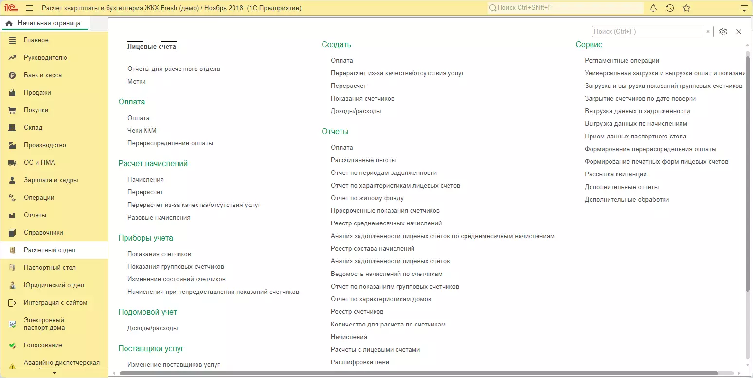Close the section functions panel

pyautogui.click(x=739, y=32)
